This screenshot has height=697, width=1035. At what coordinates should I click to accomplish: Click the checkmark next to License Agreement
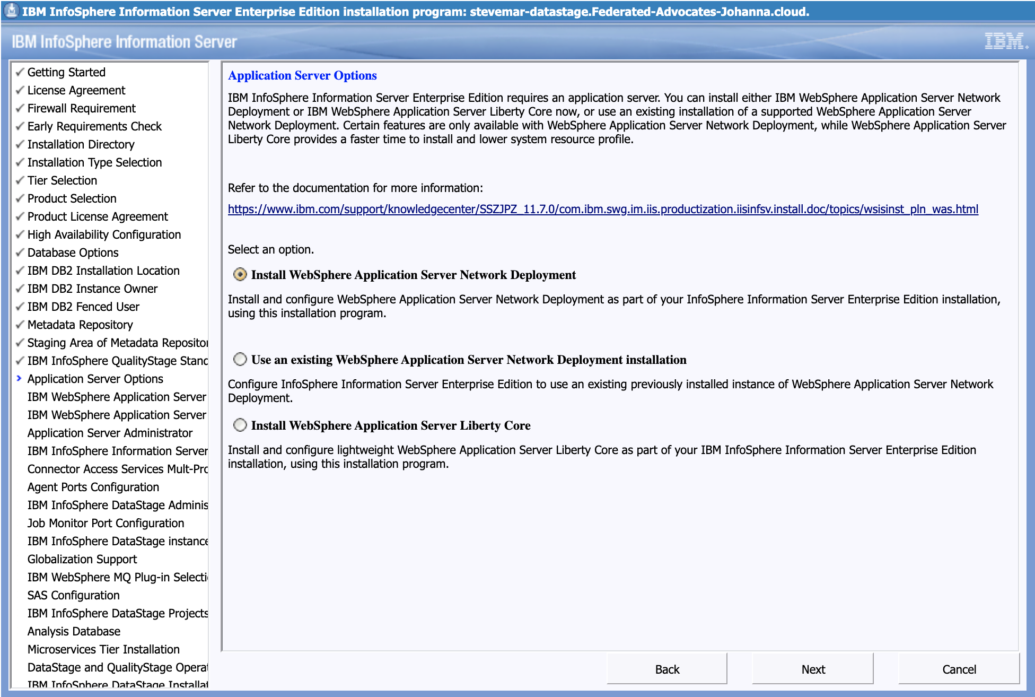coord(20,90)
